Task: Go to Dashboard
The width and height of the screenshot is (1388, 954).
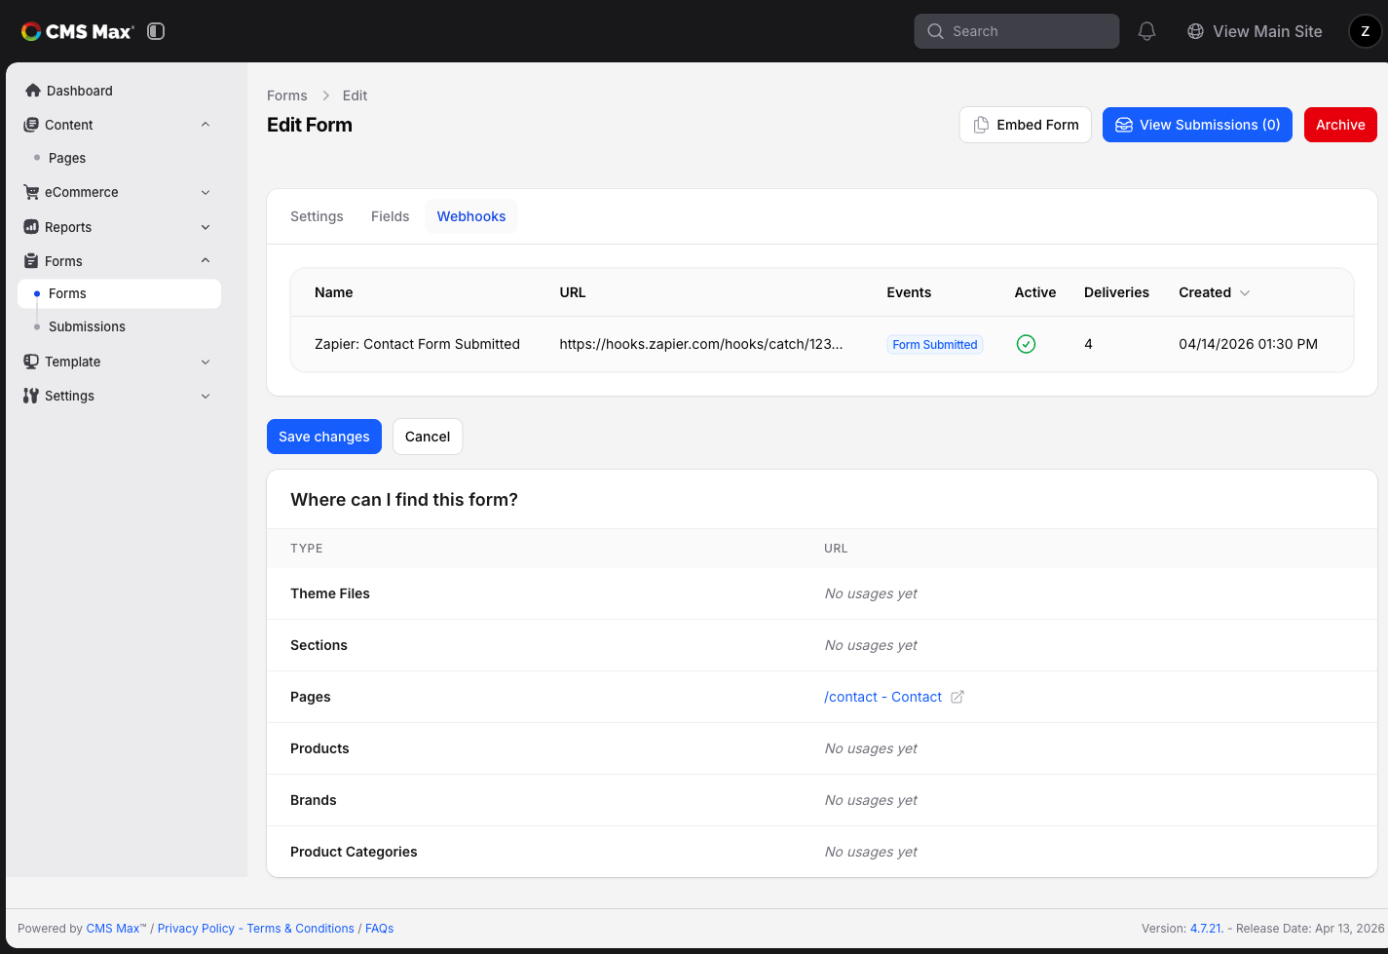Action: click(80, 91)
